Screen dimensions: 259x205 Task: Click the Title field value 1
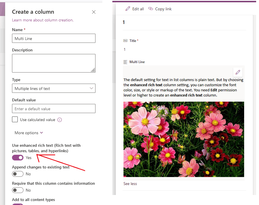[x=125, y=49]
